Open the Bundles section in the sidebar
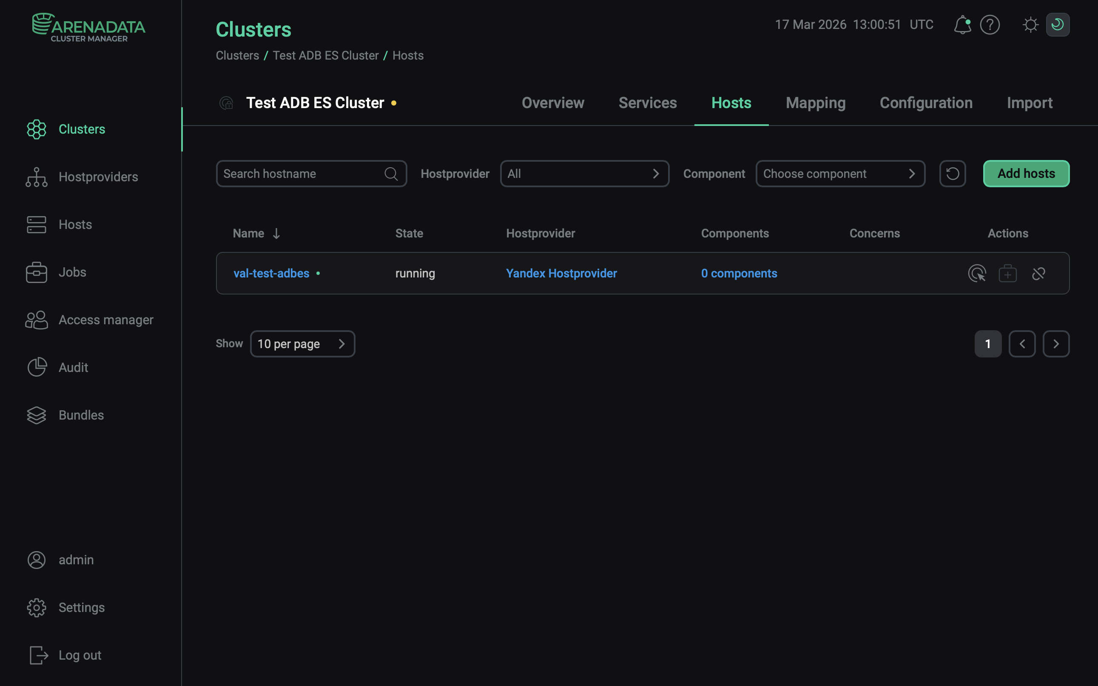 (81, 414)
